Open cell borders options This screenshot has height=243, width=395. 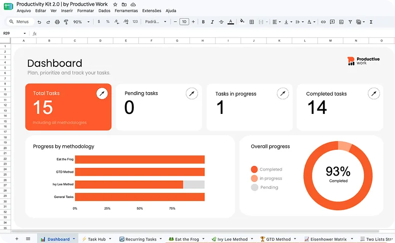click(251, 22)
